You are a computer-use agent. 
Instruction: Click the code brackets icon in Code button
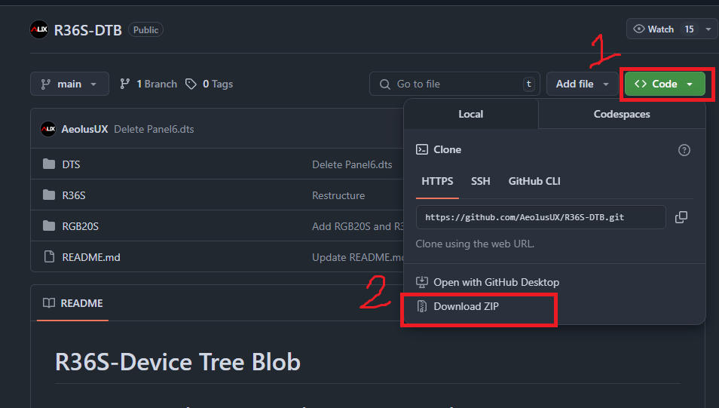click(641, 84)
